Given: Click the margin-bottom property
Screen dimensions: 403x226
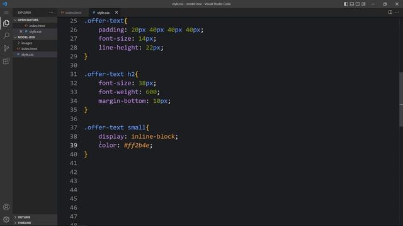Looking at the screenshot, I should pyautogui.click(x=122, y=101).
